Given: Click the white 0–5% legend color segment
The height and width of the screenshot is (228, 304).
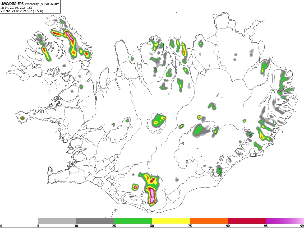Looking at the screenshot, I should click(19, 221).
